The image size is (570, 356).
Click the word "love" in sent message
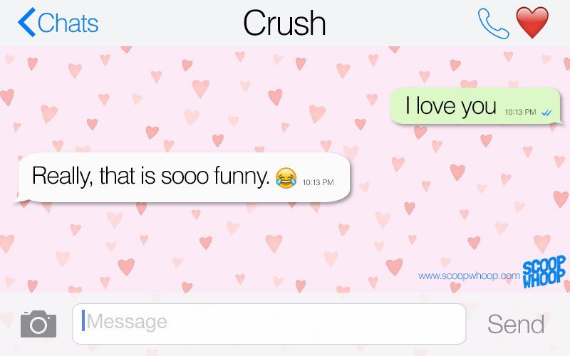click(436, 105)
